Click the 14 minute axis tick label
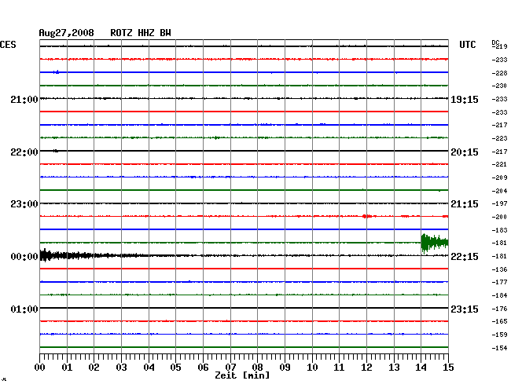Image resolution: width=511 pixels, height=388 pixels. 421,368
